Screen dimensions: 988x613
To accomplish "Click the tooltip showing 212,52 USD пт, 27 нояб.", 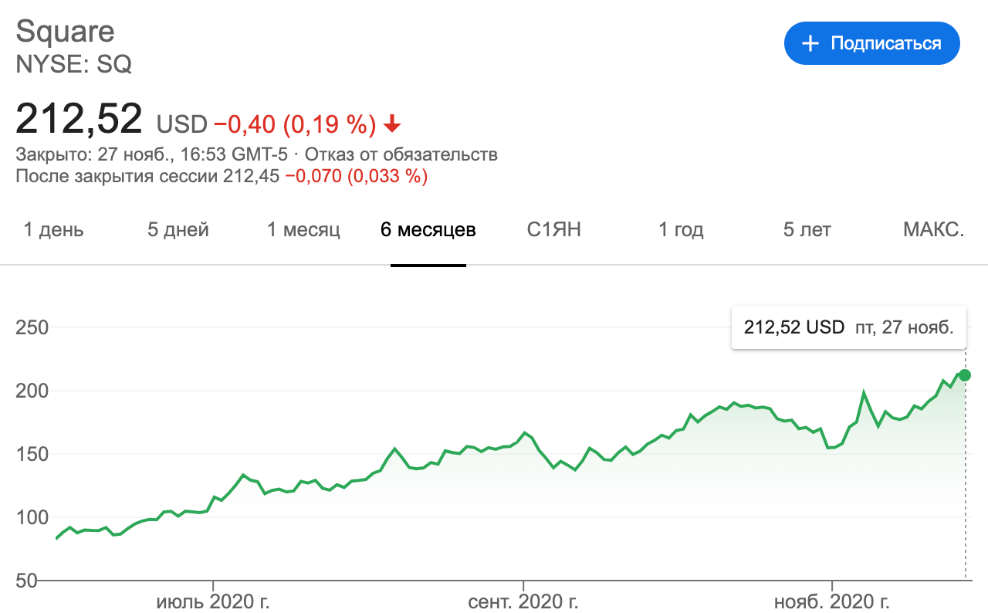I will click(x=848, y=327).
